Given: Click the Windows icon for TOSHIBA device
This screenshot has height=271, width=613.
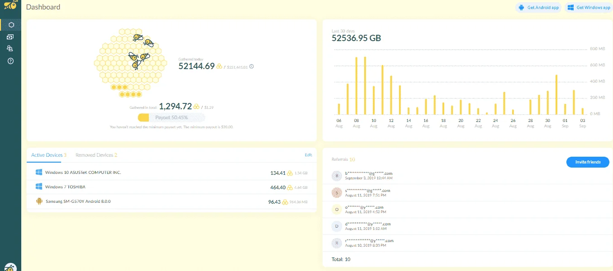Looking at the screenshot, I should click(x=39, y=187).
